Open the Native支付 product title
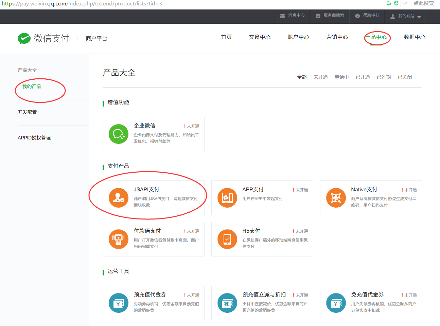The width and height of the screenshot is (440, 326). (x=364, y=189)
